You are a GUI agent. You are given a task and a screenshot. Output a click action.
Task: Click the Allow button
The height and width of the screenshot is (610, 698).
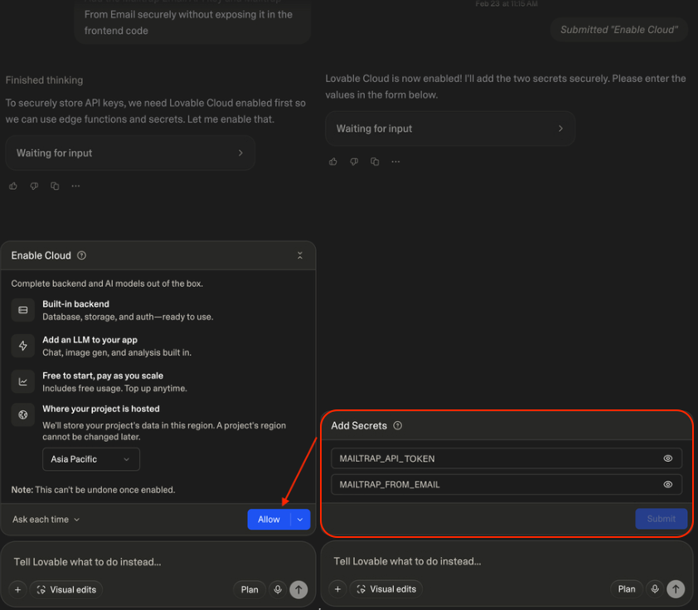(x=269, y=519)
